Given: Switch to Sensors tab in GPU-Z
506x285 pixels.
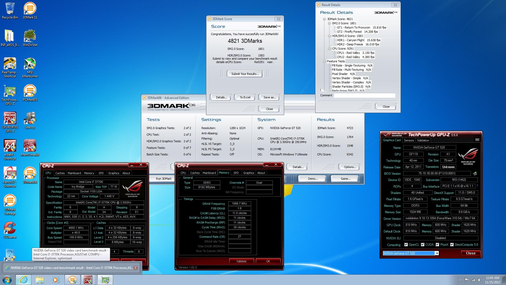Looking at the screenshot, I should pyautogui.click(x=409, y=140).
